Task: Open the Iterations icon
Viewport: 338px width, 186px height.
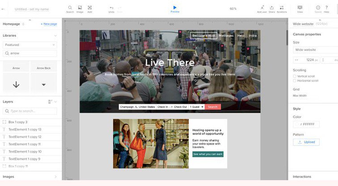Action: [282, 9]
